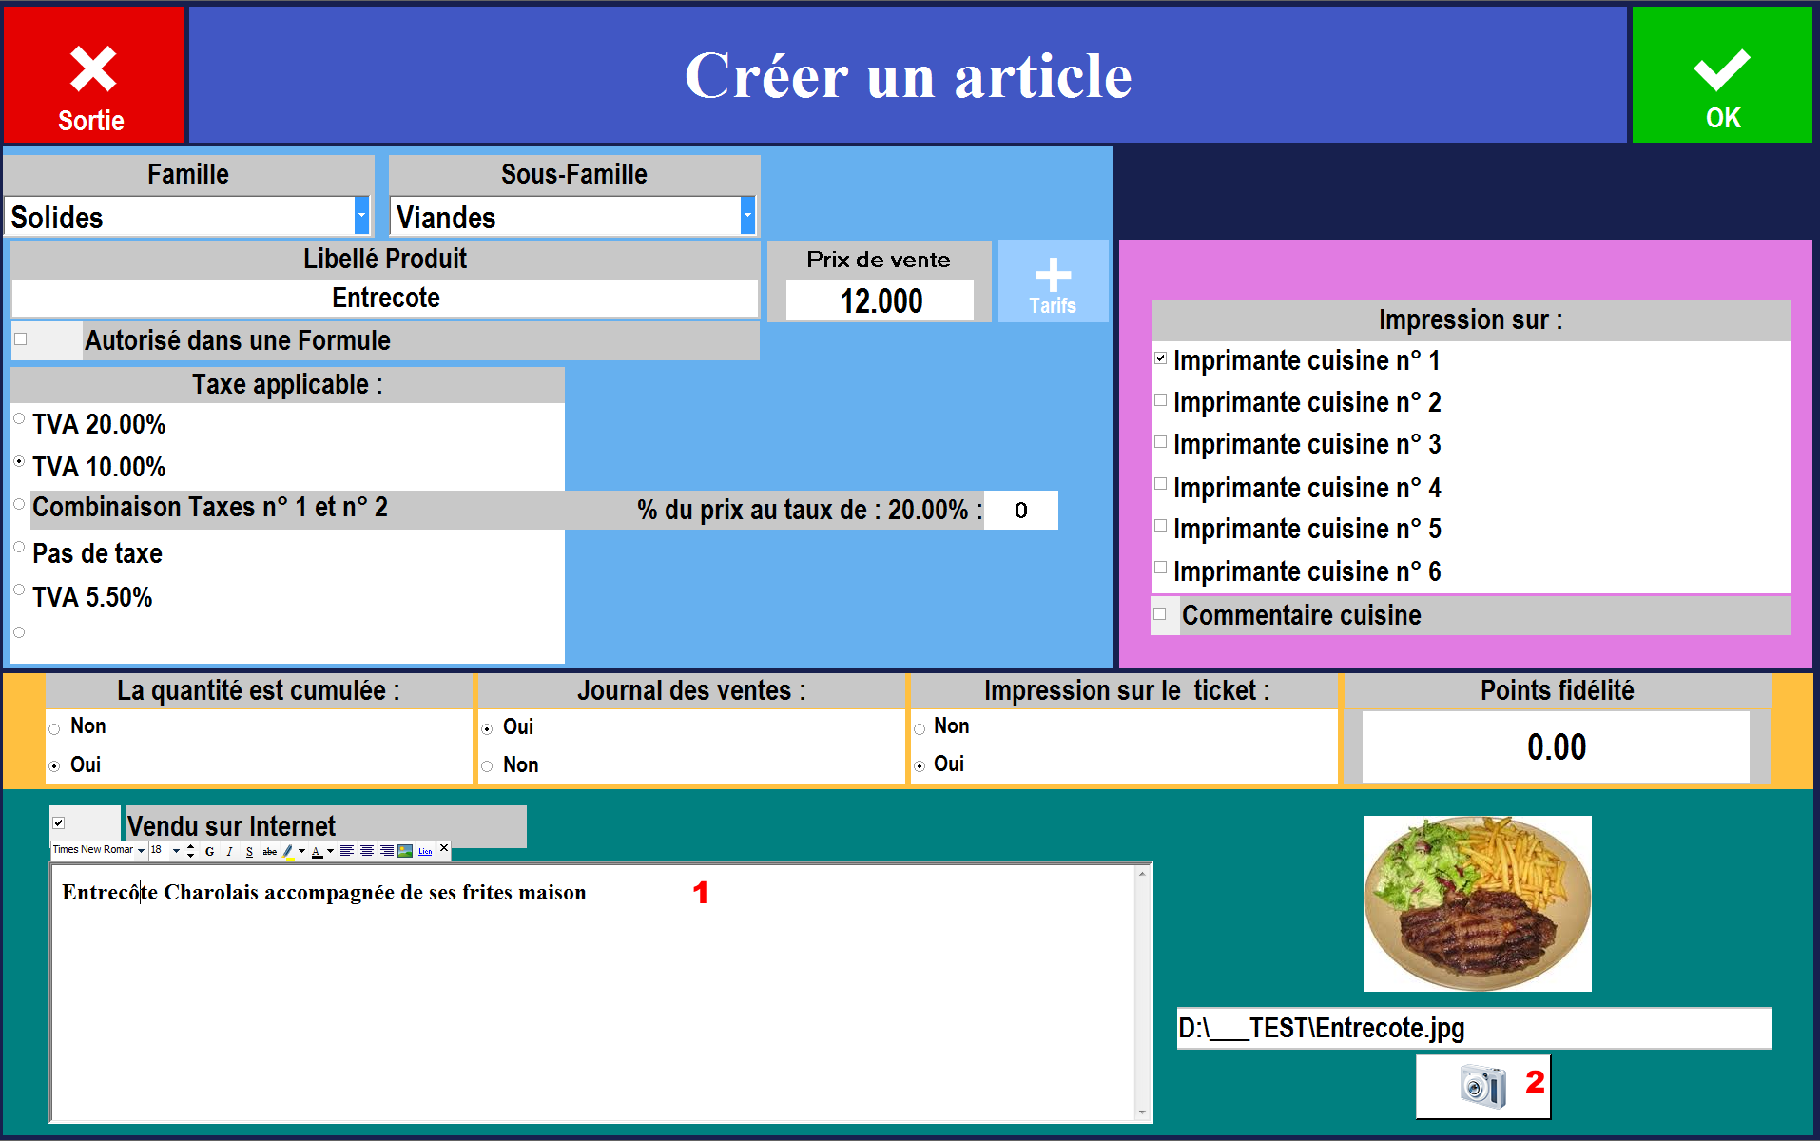Close the text formatting toolbar with X
The image size is (1820, 1141).
coord(444,847)
